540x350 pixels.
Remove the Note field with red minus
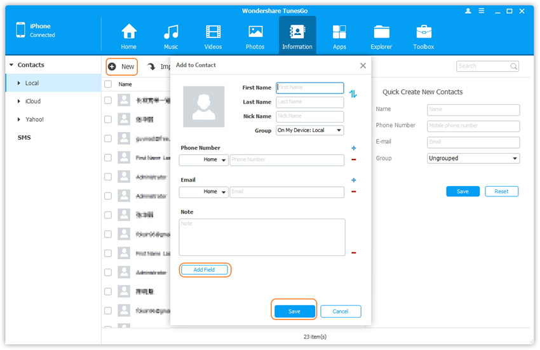[x=354, y=253]
